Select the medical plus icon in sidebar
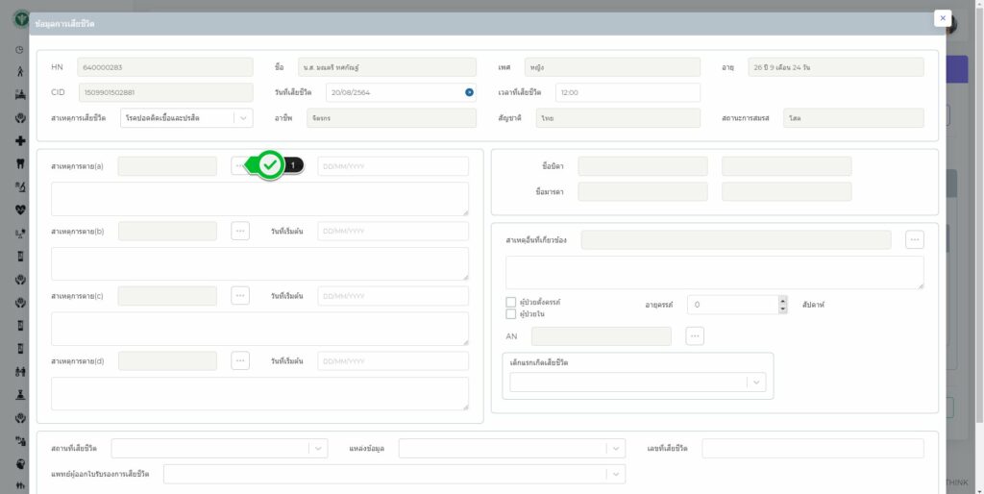Image resolution: width=984 pixels, height=494 pixels. click(x=20, y=140)
